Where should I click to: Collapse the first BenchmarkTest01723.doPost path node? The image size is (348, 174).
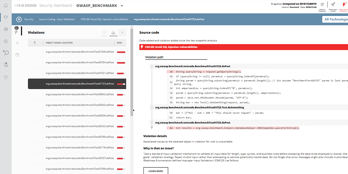(x=152, y=66)
